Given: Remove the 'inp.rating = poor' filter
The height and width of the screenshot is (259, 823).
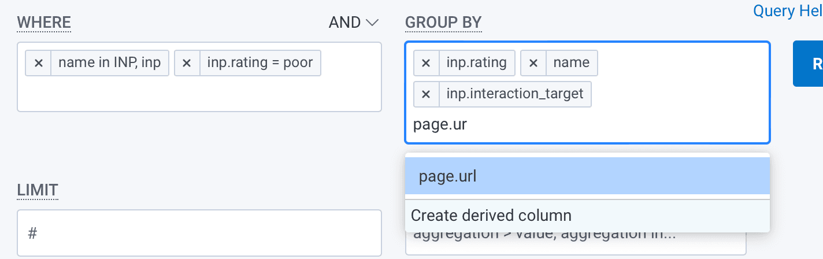Looking at the screenshot, I should (187, 63).
